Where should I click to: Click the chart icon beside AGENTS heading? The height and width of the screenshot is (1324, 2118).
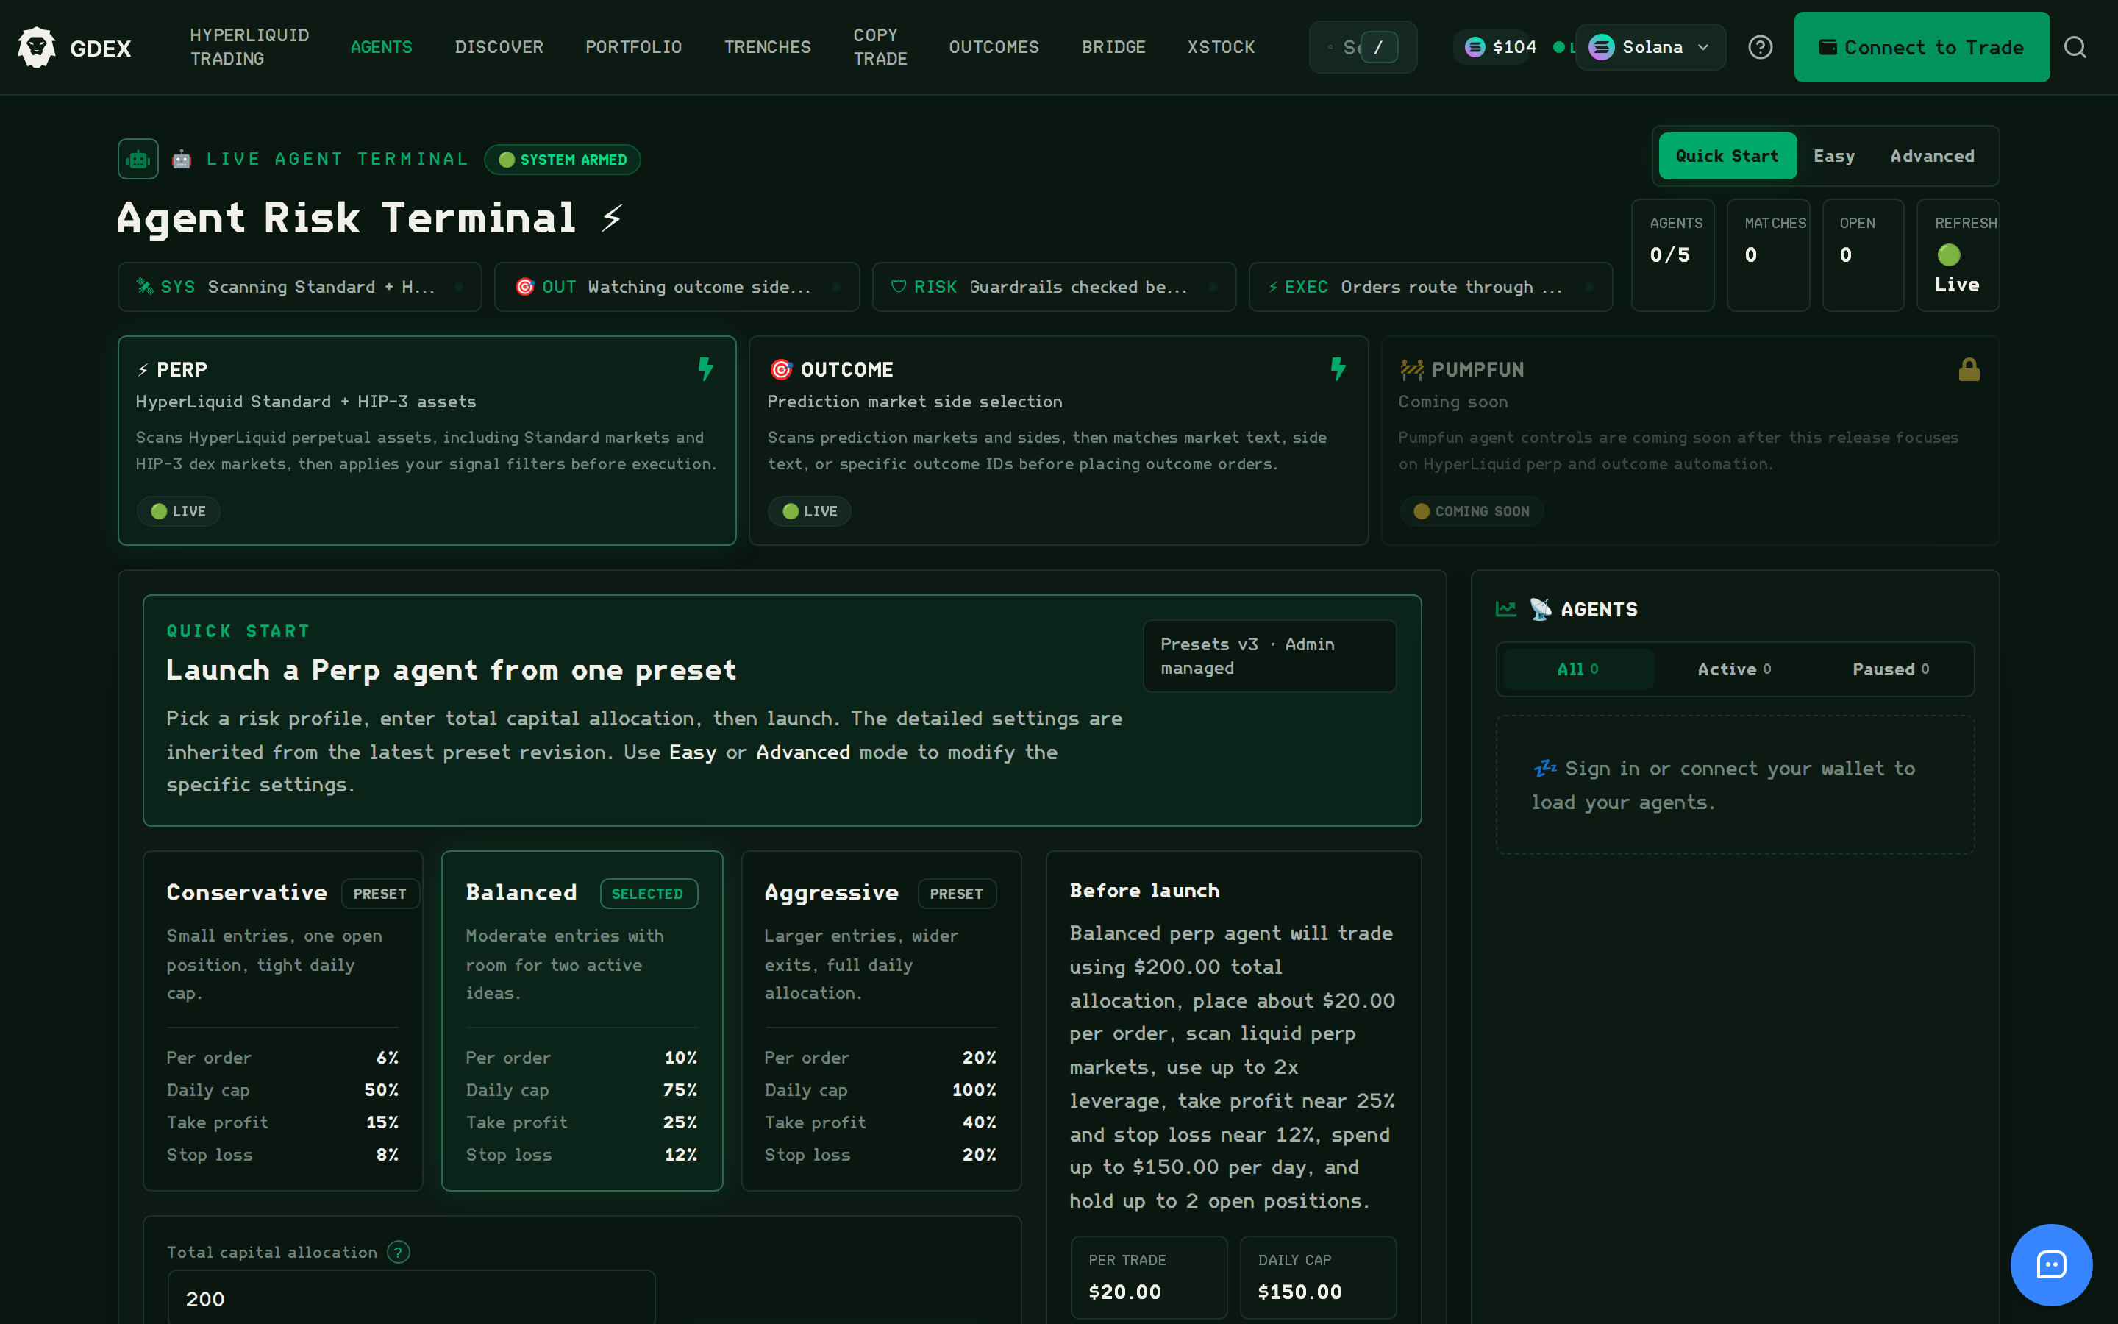tap(1506, 610)
